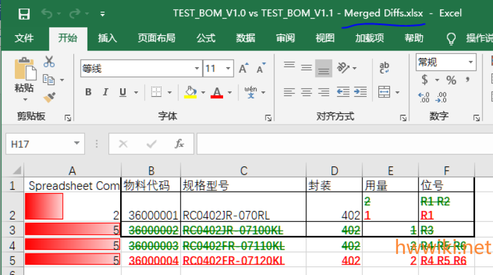This screenshot has width=493, height=275.
Task: Switch to the 公式 ribbon tab
Action: coord(206,38)
